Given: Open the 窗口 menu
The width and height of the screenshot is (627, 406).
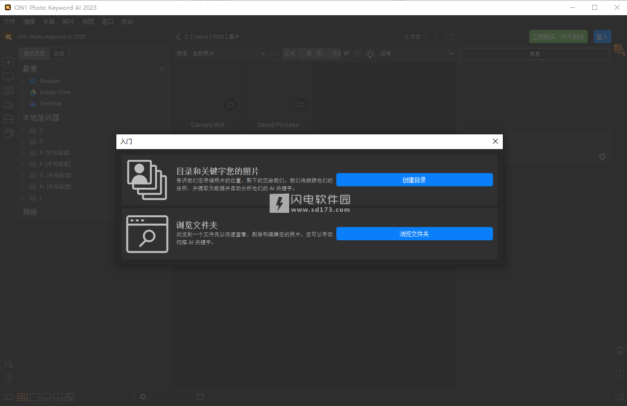Looking at the screenshot, I should point(108,22).
